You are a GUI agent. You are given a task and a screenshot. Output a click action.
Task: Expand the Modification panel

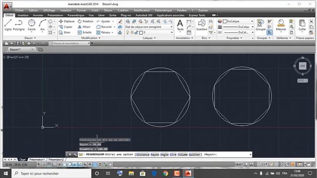[x=91, y=38]
